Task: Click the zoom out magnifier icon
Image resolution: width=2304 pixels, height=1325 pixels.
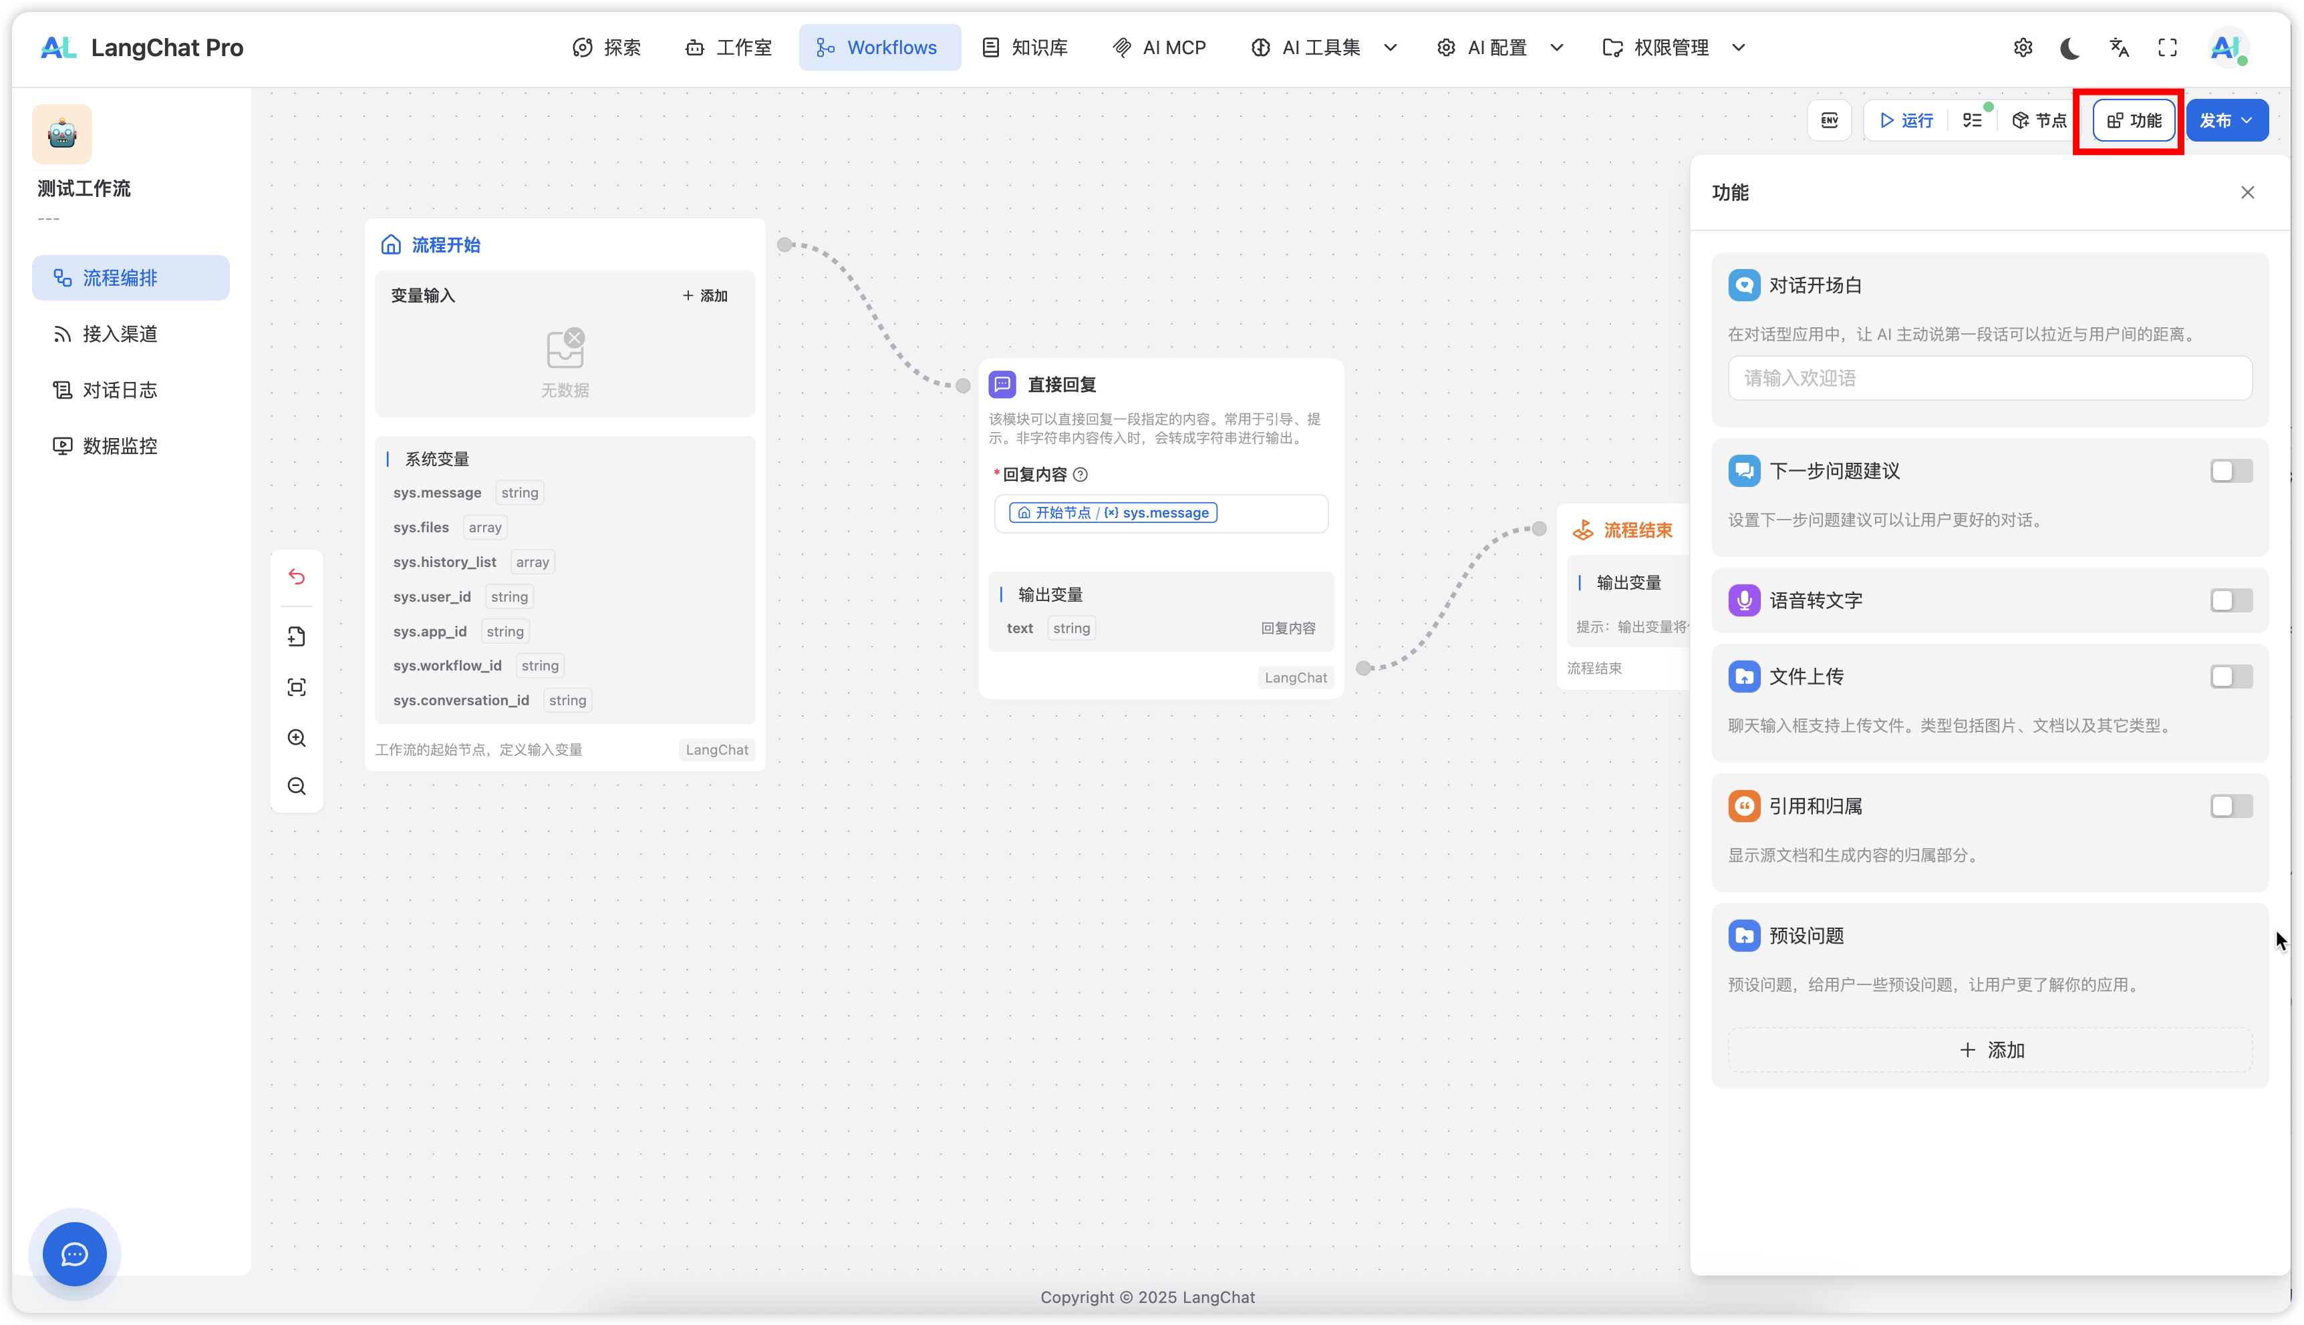Action: tap(297, 786)
